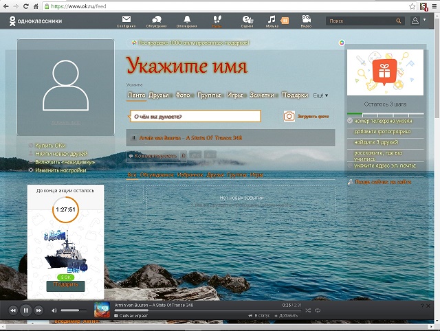Mute with the player speaker icon
This screenshot has width=440, height=331.
coord(54,310)
